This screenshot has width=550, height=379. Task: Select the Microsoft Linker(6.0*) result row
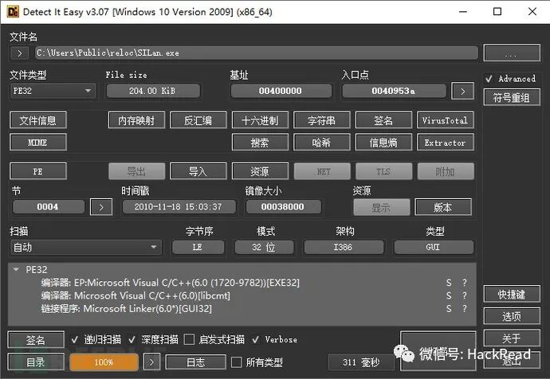coord(242,309)
